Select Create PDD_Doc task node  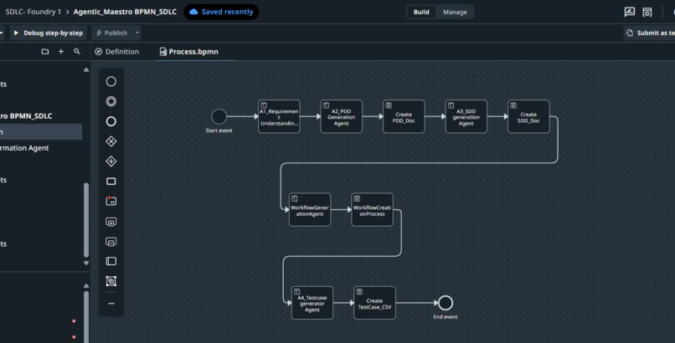tap(404, 116)
